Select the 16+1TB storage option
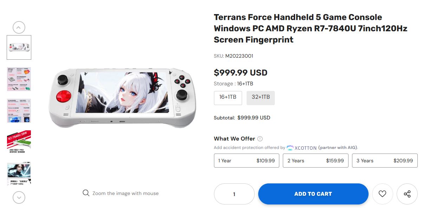The height and width of the screenshot is (208, 423). (228, 98)
